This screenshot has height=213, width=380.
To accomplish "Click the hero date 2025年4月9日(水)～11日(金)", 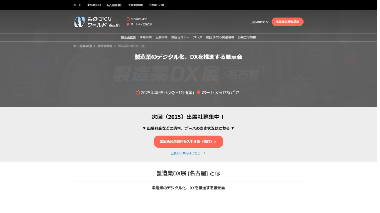I will (x=167, y=92).
